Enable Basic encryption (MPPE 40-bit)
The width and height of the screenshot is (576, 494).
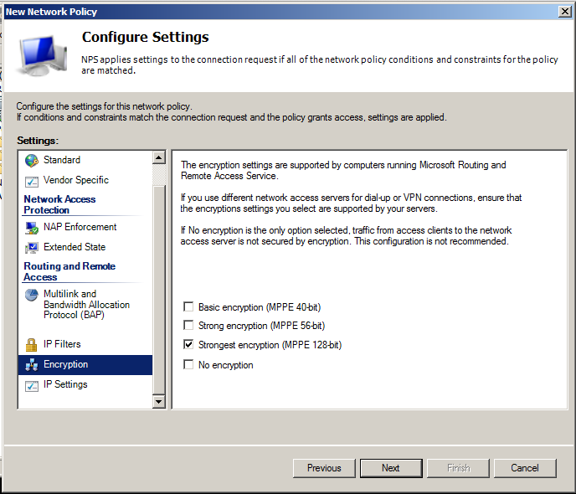(x=189, y=307)
